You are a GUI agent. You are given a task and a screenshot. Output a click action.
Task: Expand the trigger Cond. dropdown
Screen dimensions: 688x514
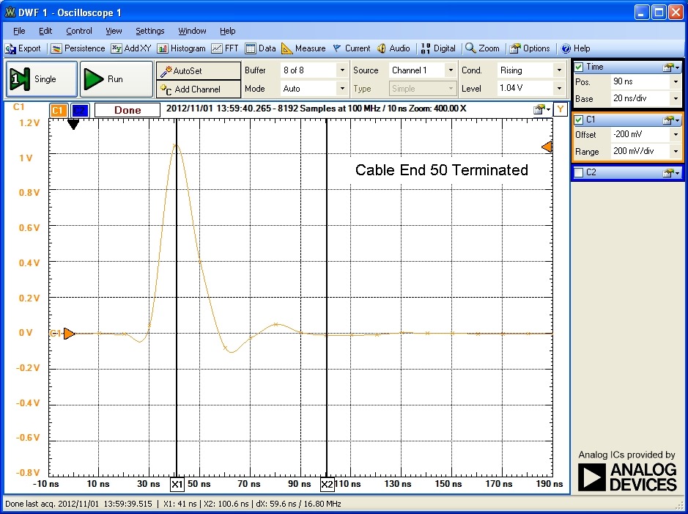560,70
